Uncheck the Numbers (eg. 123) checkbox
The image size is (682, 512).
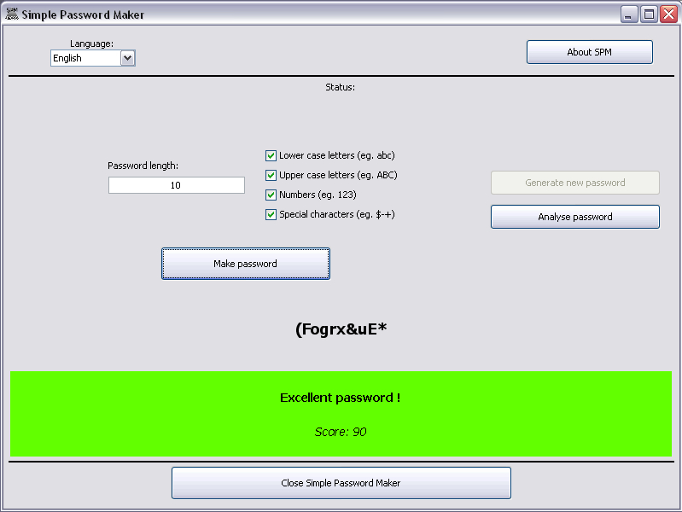(271, 195)
